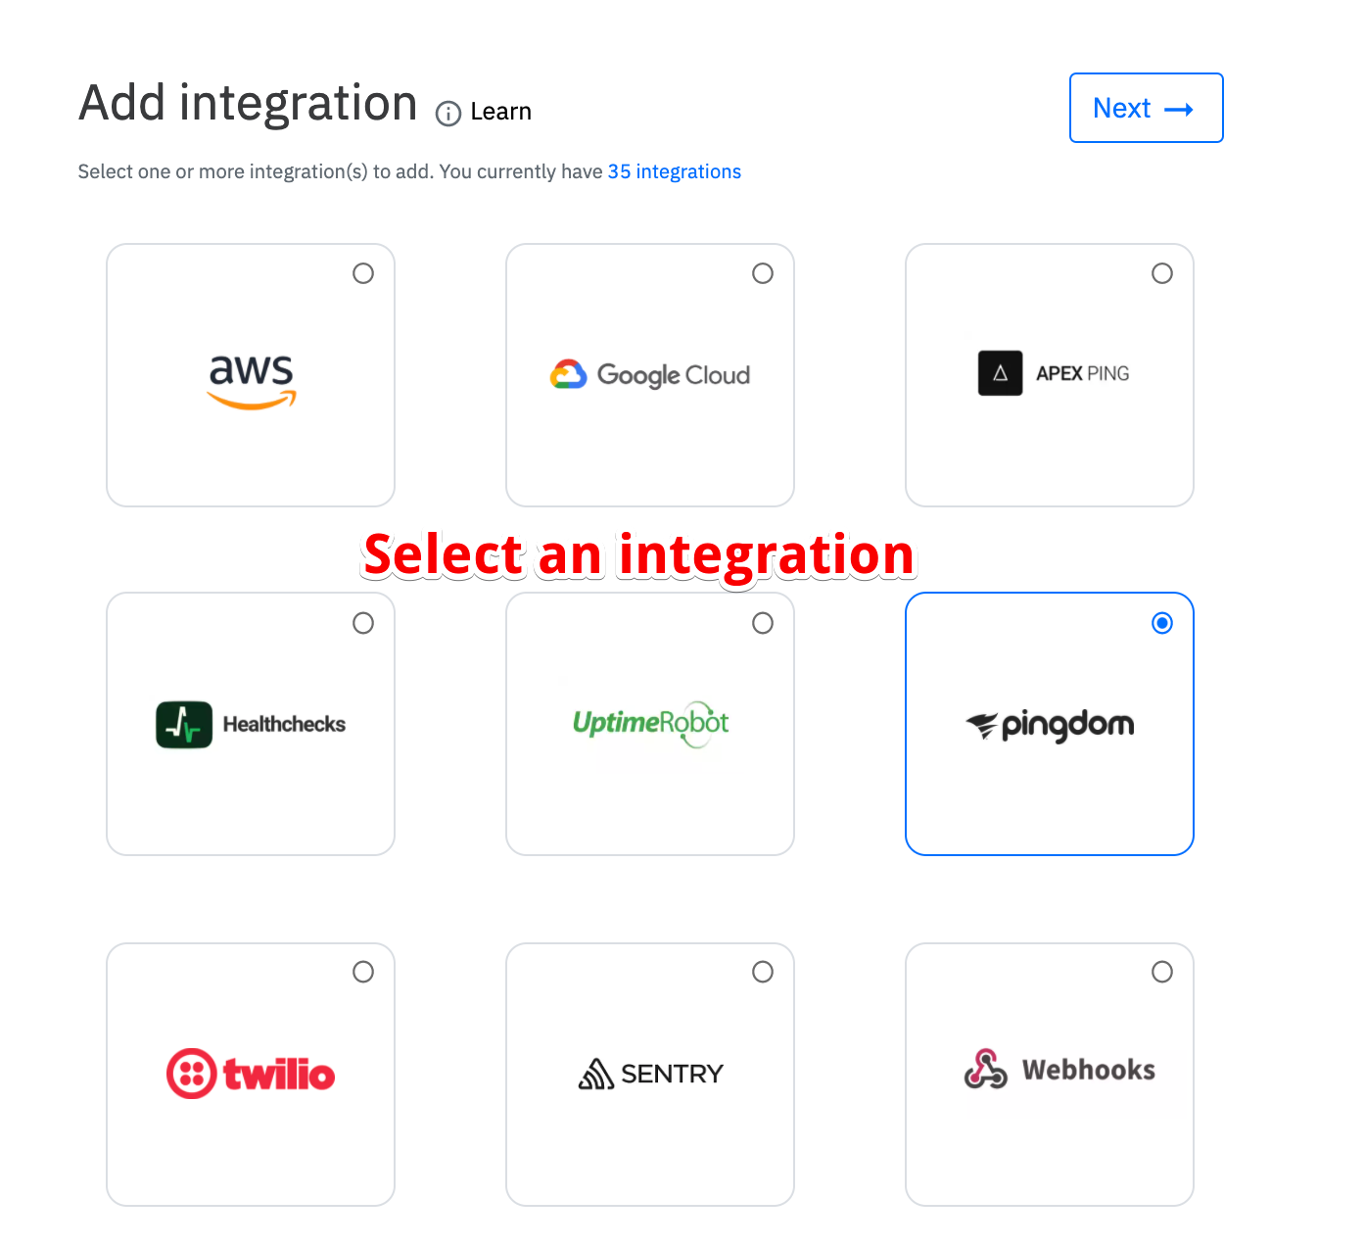
Task: Click the AWS logo
Action: click(252, 381)
